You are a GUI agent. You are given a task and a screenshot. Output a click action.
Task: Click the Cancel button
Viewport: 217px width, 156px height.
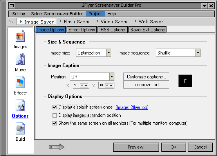coord(200,147)
